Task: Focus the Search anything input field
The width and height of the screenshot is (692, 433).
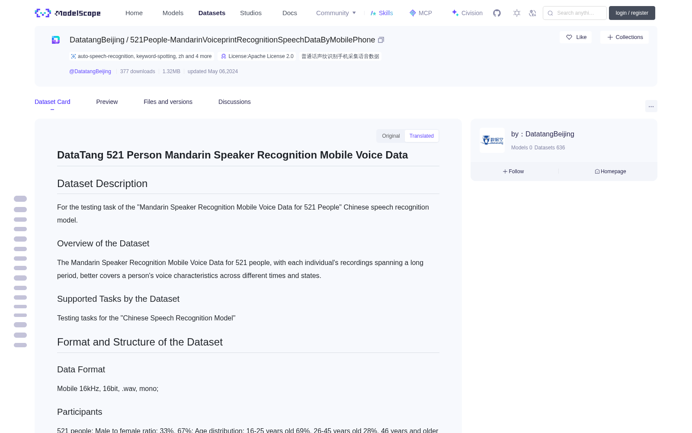Action: [575, 13]
